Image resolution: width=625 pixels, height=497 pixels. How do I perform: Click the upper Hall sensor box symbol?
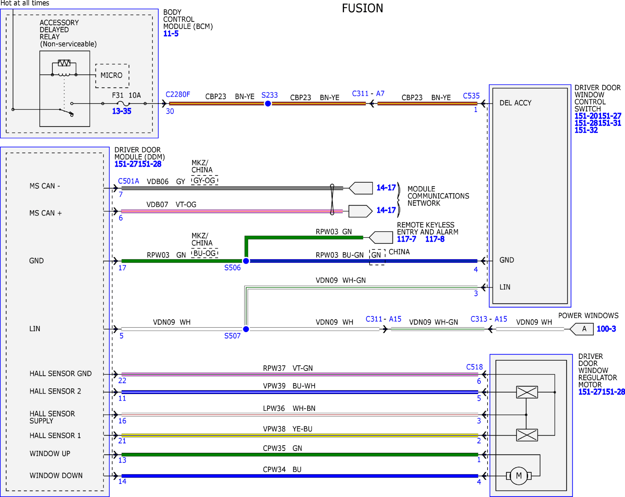tap(527, 392)
